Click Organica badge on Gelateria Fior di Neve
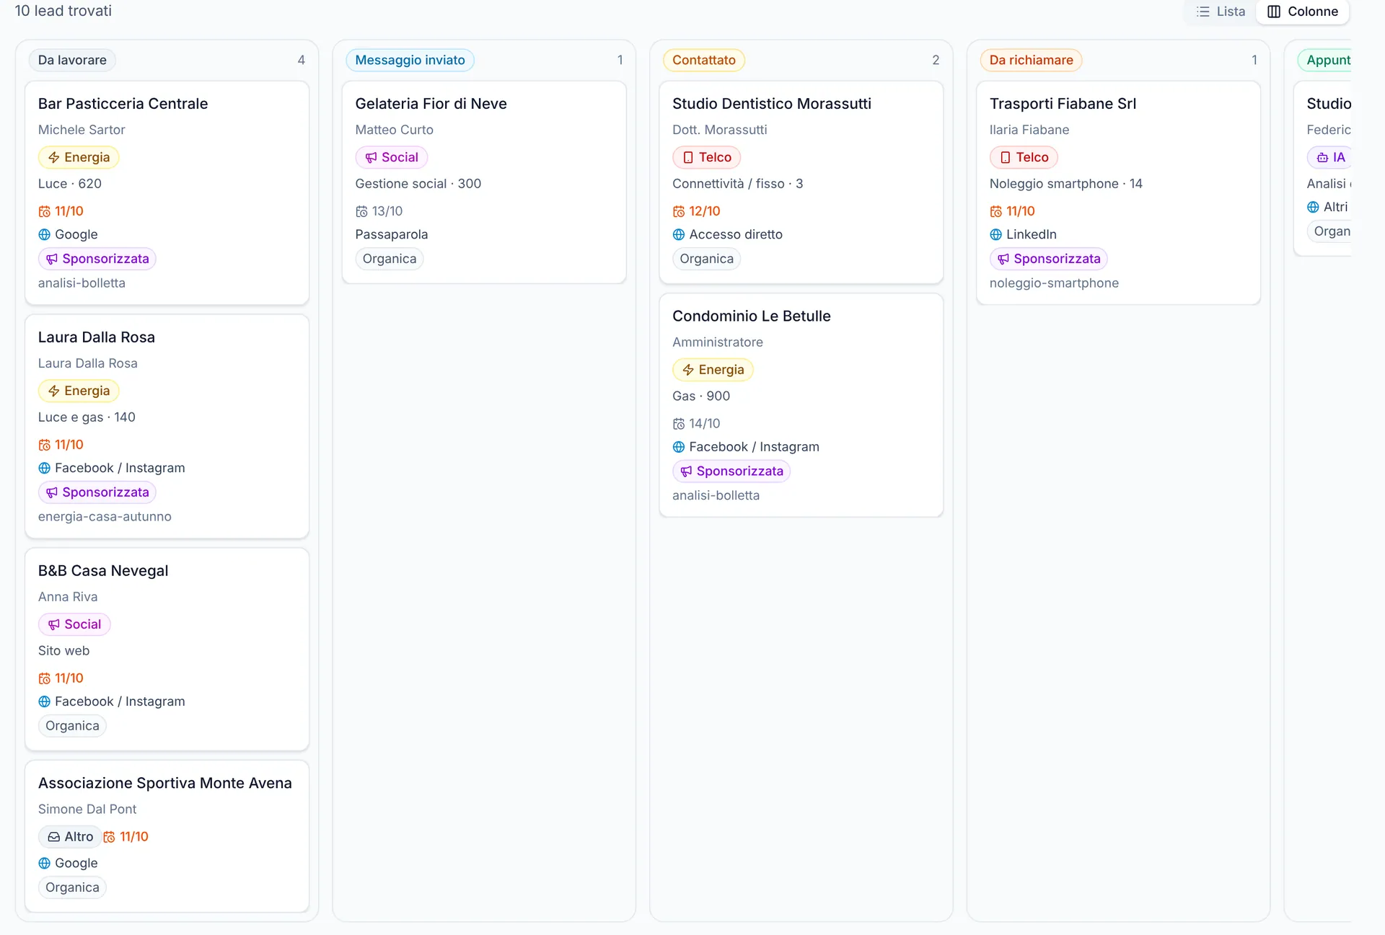Image resolution: width=1385 pixels, height=935 pixels. click(x=390, y=259)
